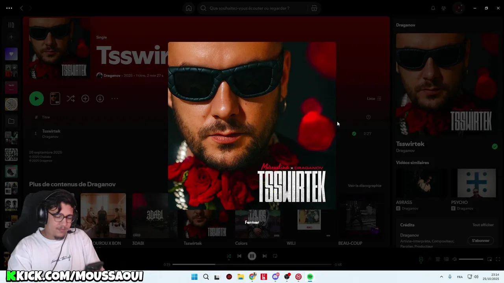
Task: Open connect to a device icon
Action: tap(446, 259)
